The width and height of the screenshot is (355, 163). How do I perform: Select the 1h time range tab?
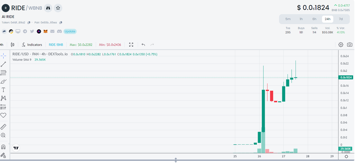301,19
